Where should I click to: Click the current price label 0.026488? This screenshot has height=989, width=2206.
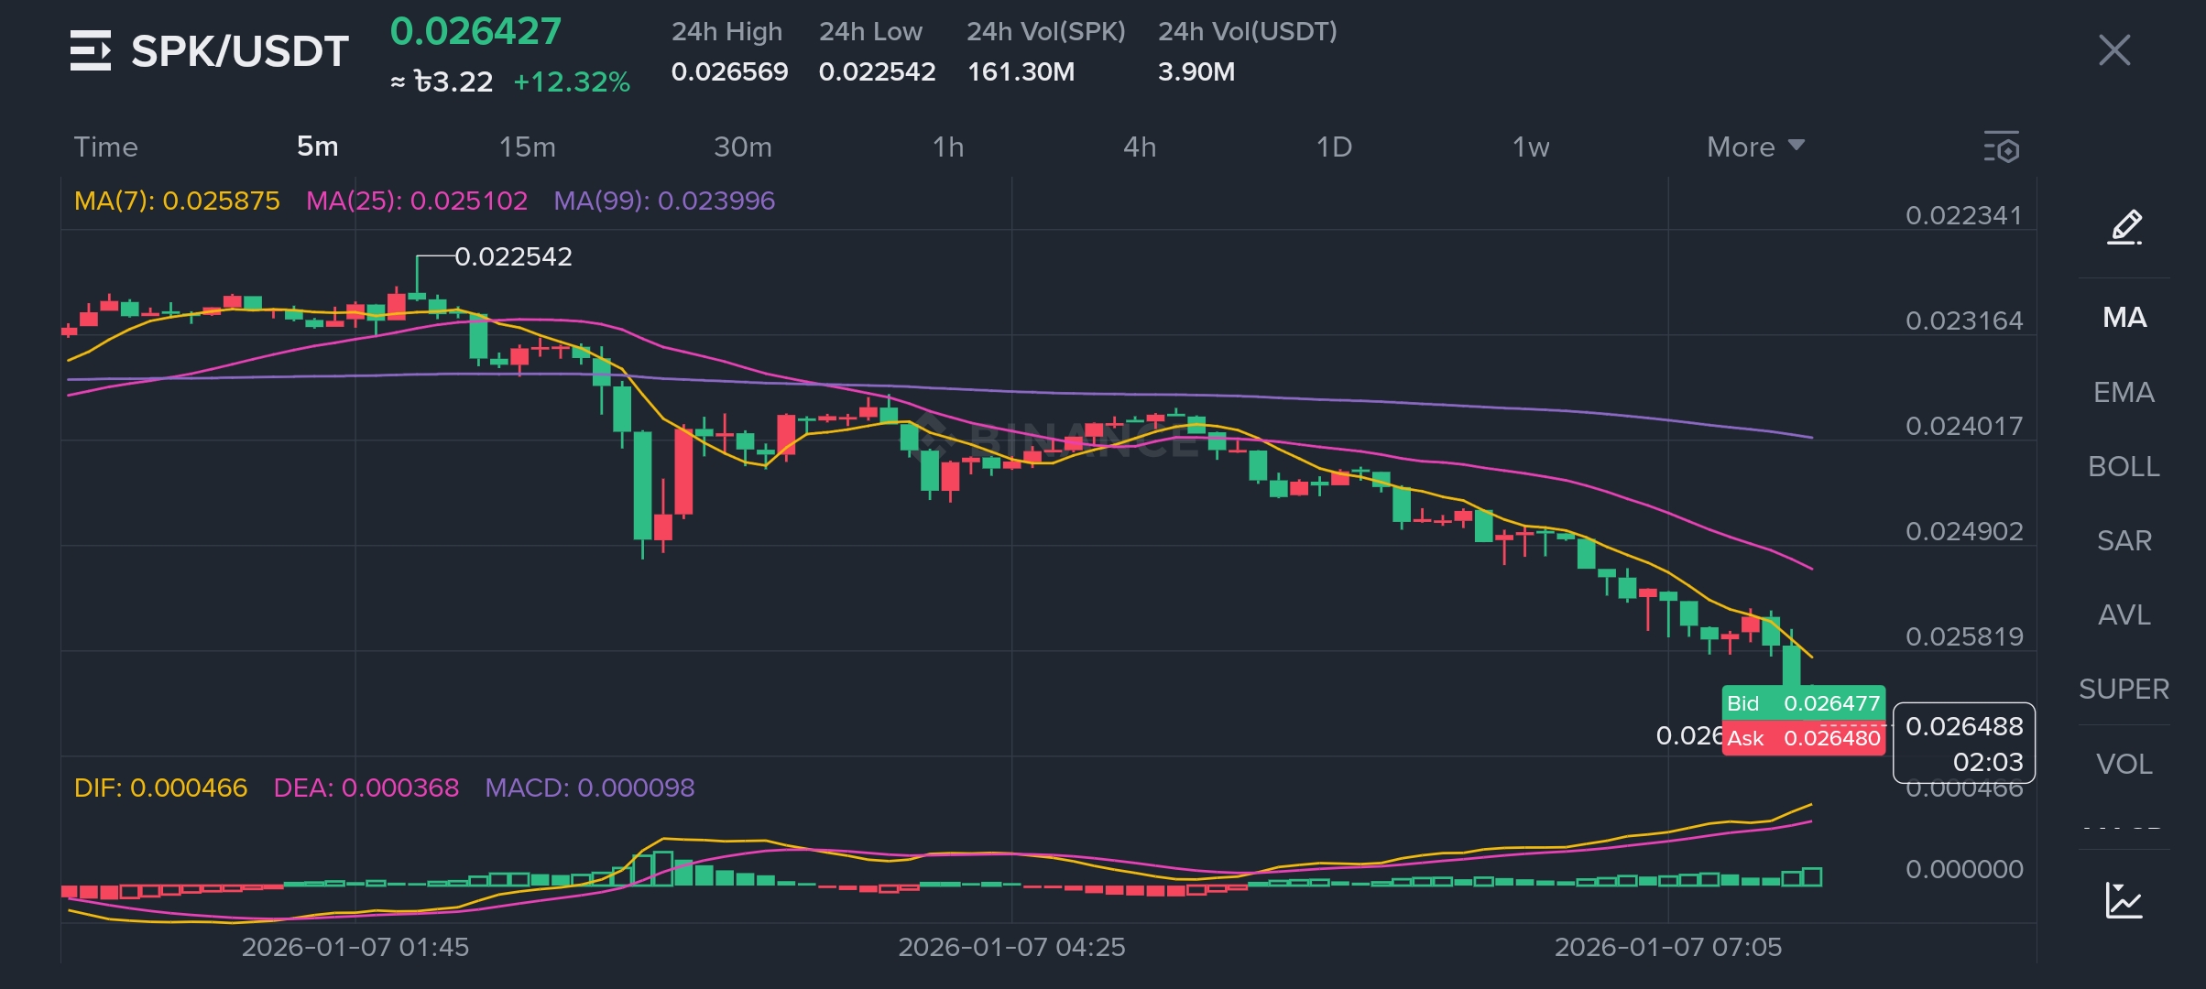(1964, 727)
